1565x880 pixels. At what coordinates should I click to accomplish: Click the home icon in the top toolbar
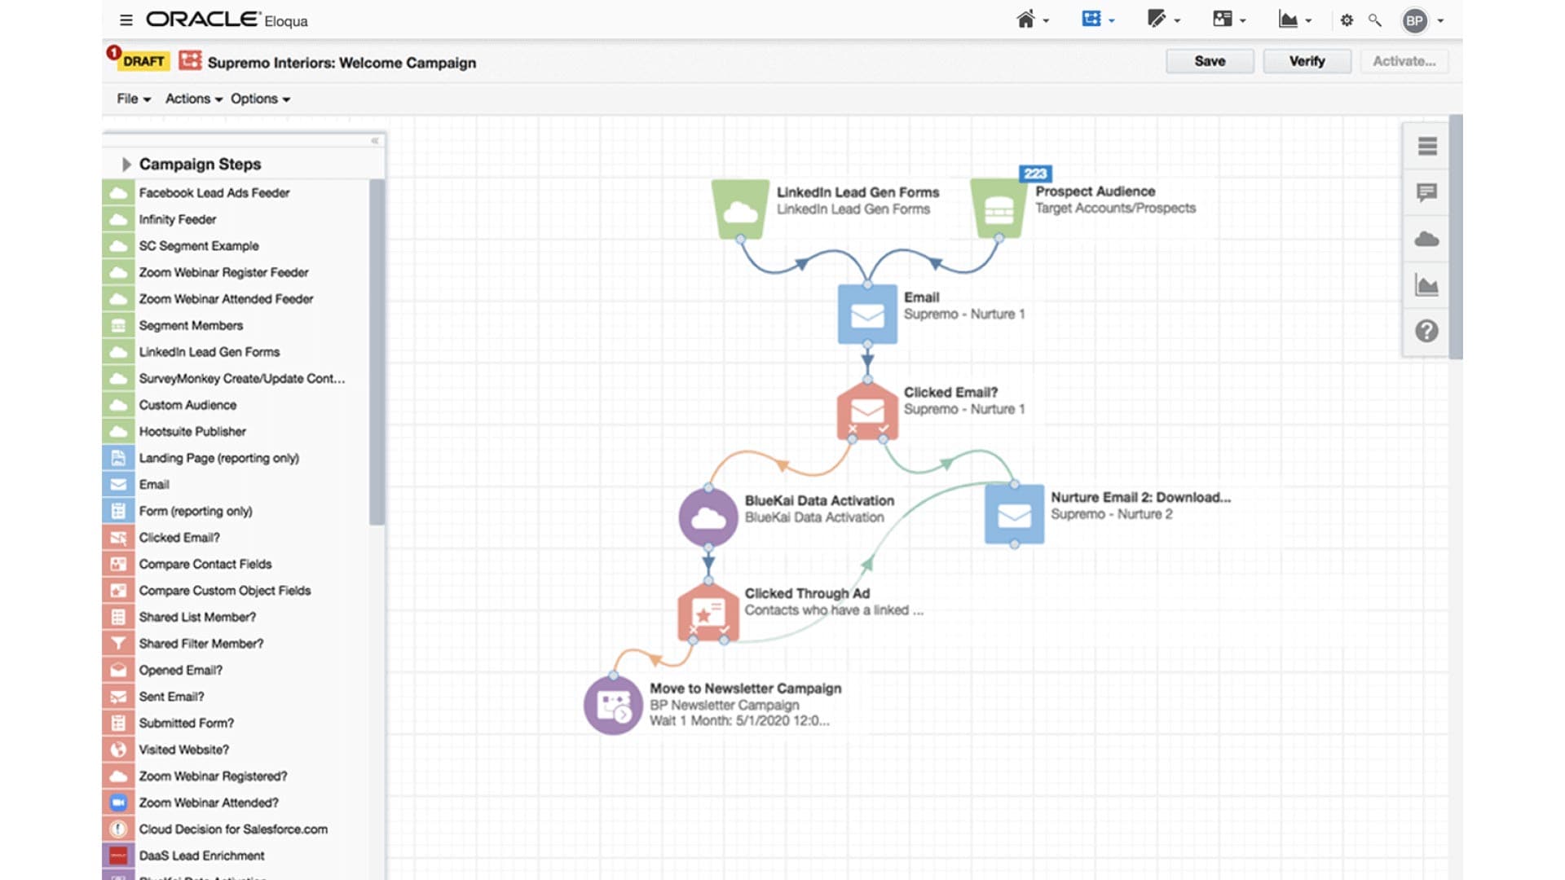(x=1025, y=19)
